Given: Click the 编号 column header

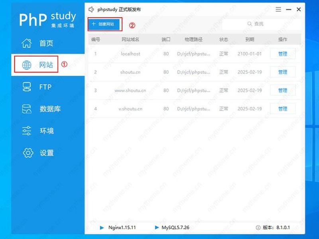Looking at the screenshot, I should pyautogui.click(x=95, y=39).
